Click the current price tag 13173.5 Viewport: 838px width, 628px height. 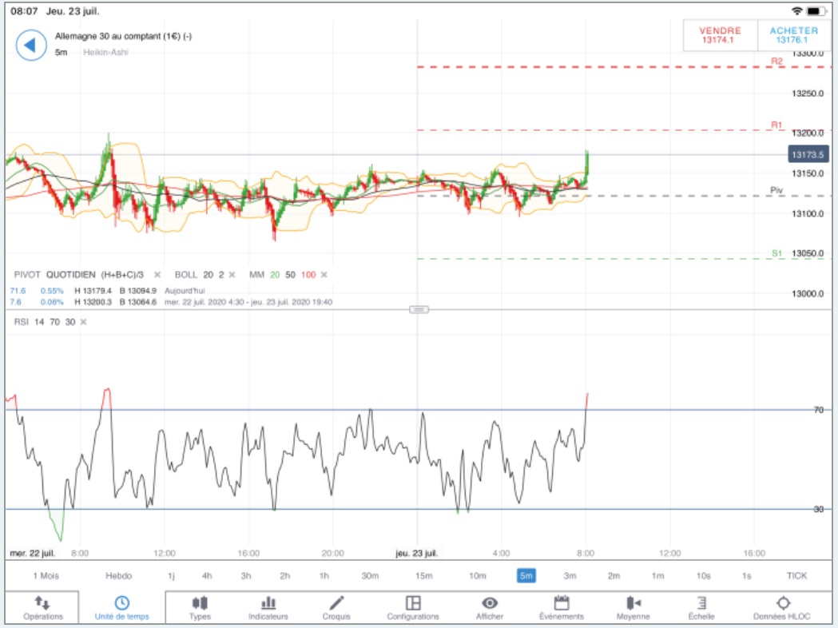[808, 154]
